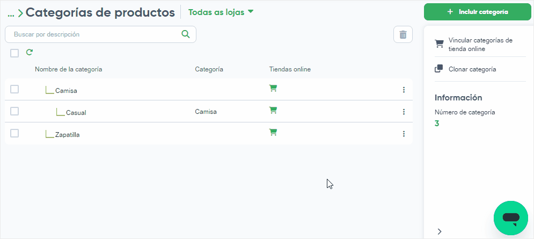Click the shopping cart icon in Zapatilla row

click(x=273, y=132)
